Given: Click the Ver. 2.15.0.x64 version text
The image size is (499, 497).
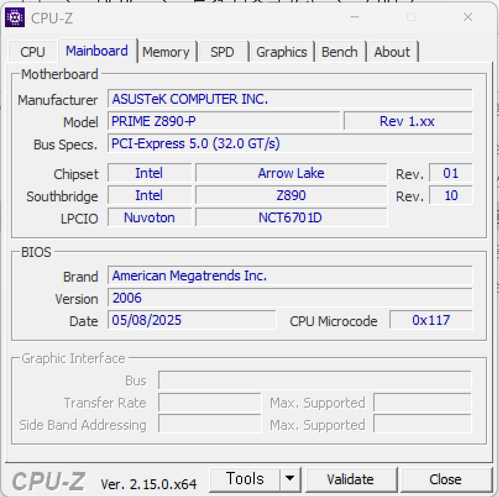Looking at the screenshot, I should pyautogui.click(x=149, y=484).
